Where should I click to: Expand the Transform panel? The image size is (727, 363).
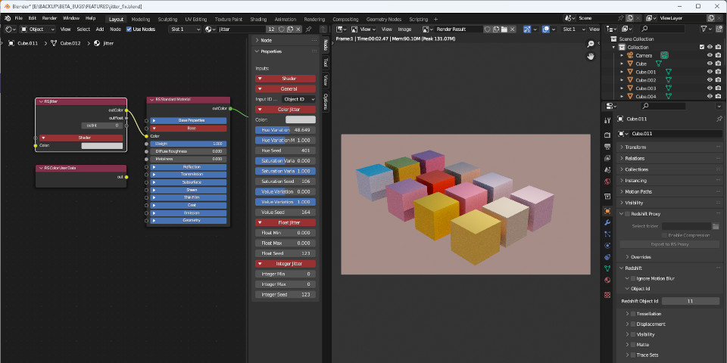coord(636,147)
